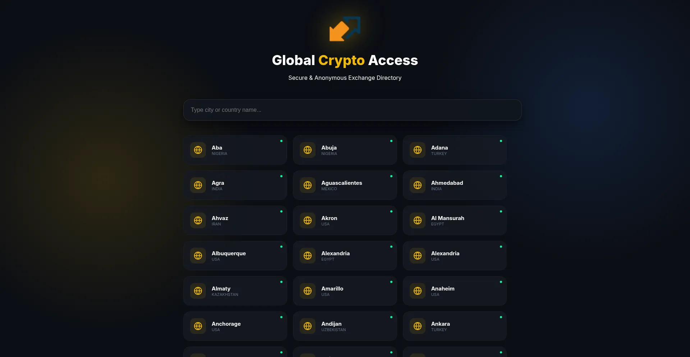
Task: Click the Andijan Uzbekistan card
Action: point(345,326)
